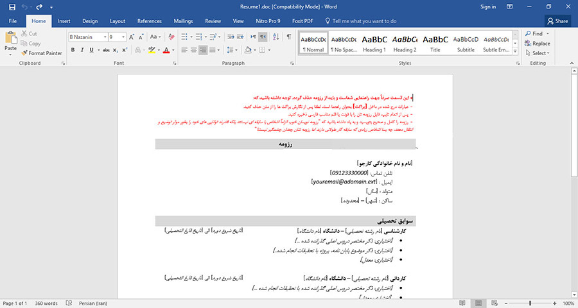The height and width of the screenshot is (308, 578).
Task: Click the text highlight color marker icon
Action: pyautogui.click(x=152, y=50)
